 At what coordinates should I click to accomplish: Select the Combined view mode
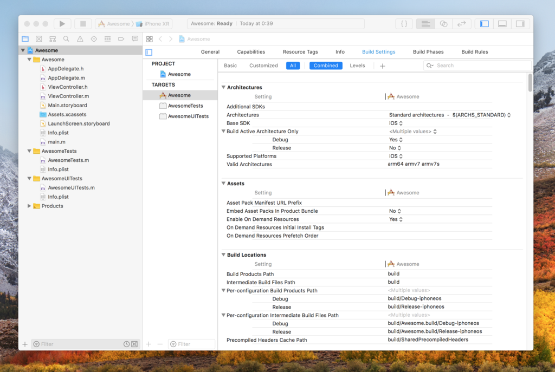tap(326, 66)
